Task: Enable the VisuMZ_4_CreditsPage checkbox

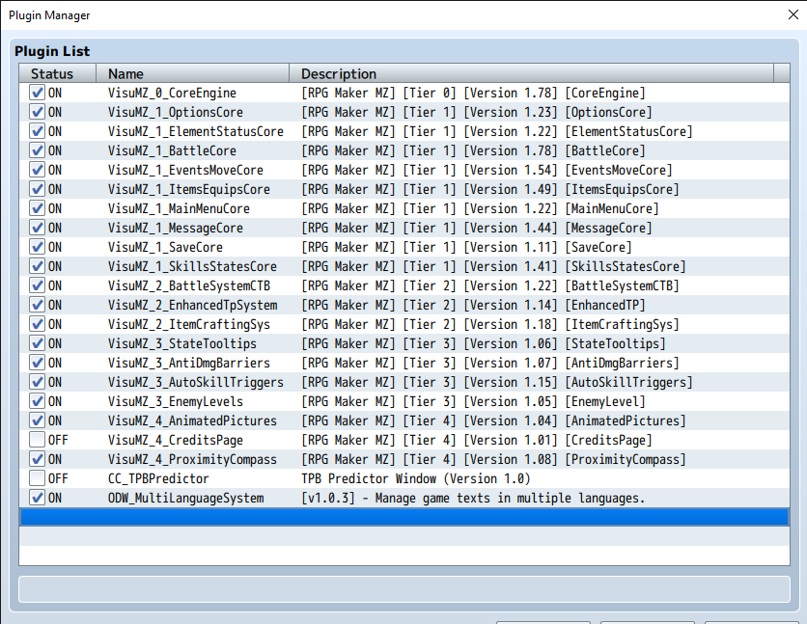Action: click(x=37, y=440)
